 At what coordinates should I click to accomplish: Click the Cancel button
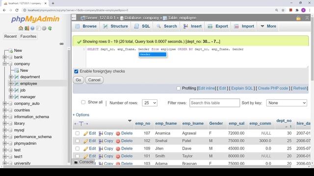(94, 80)
